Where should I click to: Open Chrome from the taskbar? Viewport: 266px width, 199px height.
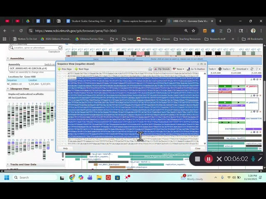(x=72, y=177)
